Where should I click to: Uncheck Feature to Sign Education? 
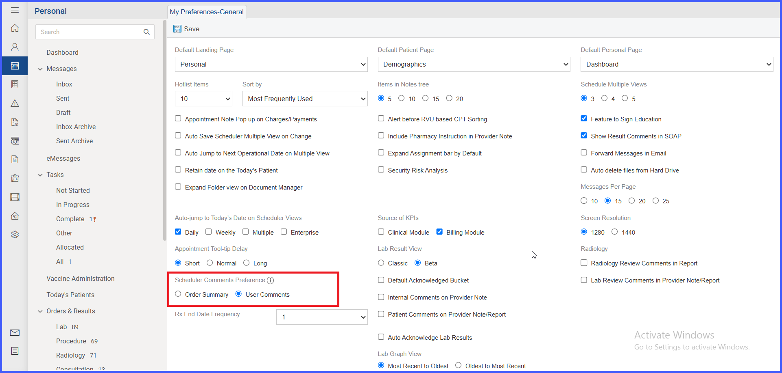point(584,119)
